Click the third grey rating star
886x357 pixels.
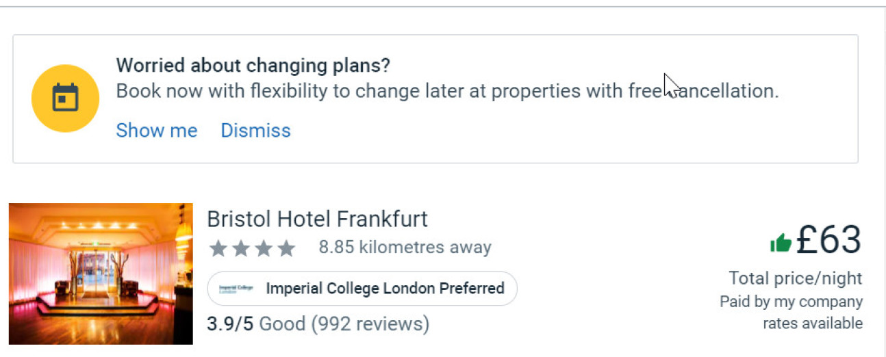pyautogui.click(x=264, y=248)
